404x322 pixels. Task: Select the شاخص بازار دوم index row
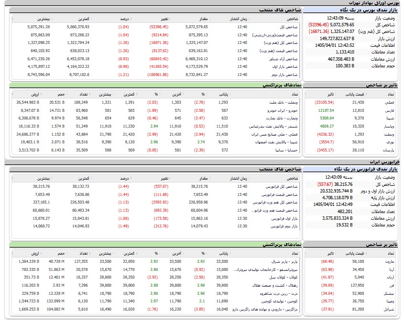(155, 75)
